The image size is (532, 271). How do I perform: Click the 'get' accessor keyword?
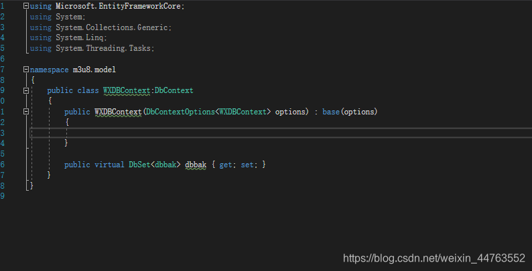226,165
